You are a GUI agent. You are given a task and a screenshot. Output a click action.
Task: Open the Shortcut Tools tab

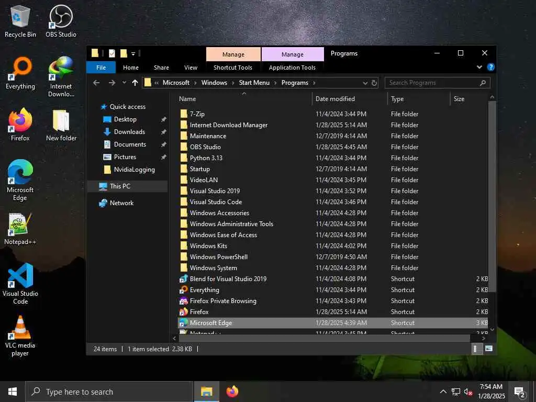pyautogui.click(x=233, y=68)
